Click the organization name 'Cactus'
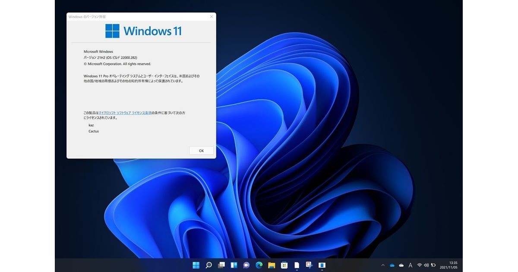 click(94, 131)
